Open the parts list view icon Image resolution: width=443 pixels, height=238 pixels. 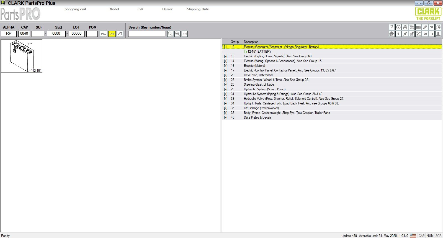coord(418,27)
